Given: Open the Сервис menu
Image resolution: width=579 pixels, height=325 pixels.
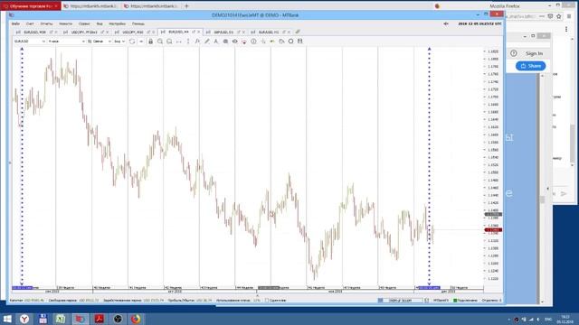Looking at the screenshot, I should coord(84,23).
